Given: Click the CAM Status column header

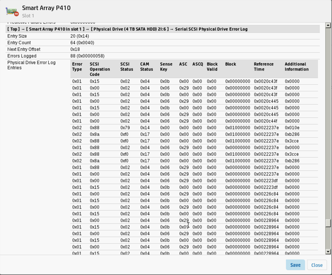Looking at the screenshot, I should click(147, 67).
